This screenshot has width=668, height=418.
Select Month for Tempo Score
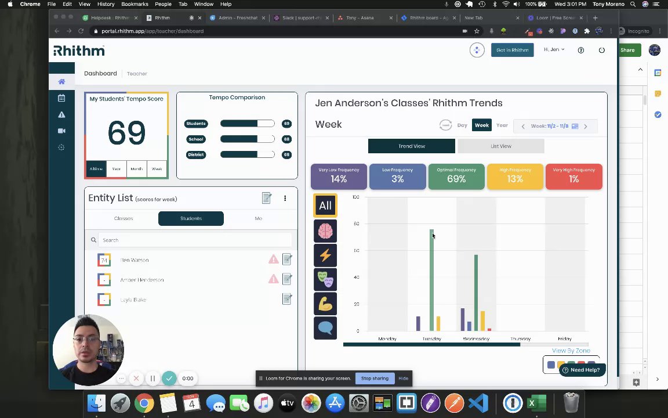click(x=137, y=169)
